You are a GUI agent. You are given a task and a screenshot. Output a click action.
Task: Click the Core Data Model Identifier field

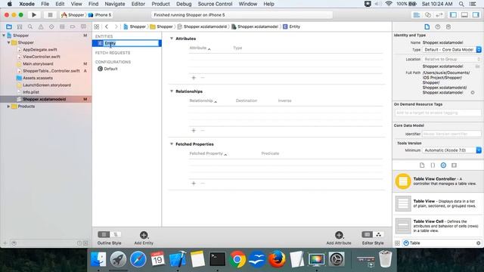(452, 134)
